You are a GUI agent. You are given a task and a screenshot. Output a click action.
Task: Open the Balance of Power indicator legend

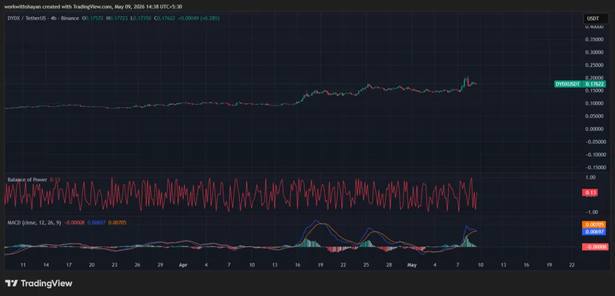(28, 180)
